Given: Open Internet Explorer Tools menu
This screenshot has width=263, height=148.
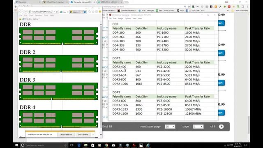Looking at the screenshot, I should 46,16.
